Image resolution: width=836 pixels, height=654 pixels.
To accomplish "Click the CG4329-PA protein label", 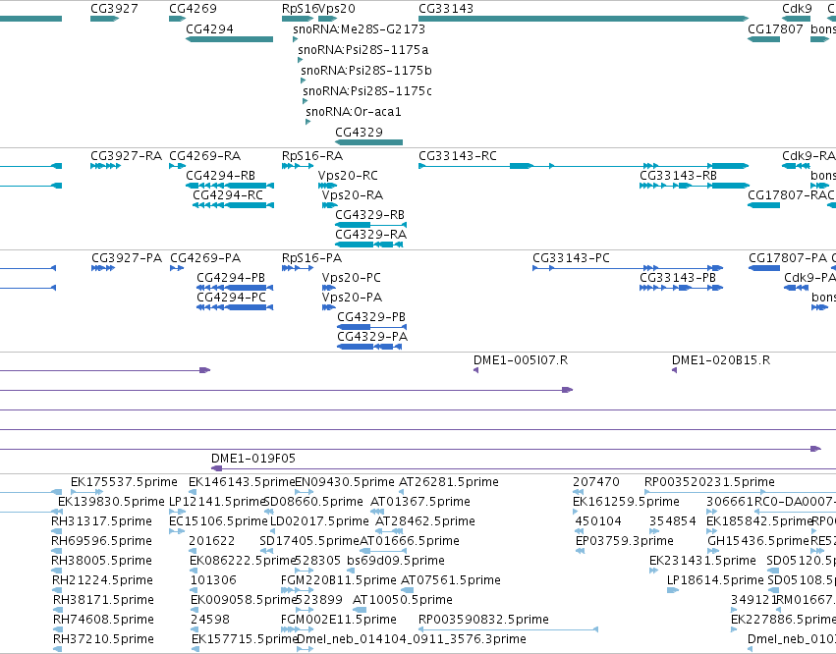I will pyautogui.click(x=372, y=337).
